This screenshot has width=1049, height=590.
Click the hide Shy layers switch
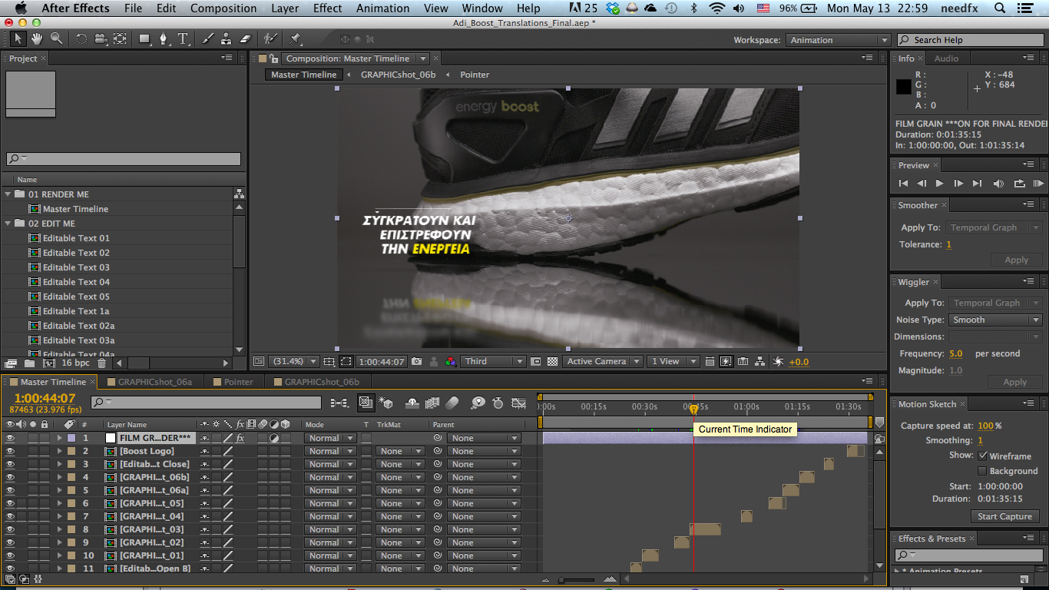point(412,403)
